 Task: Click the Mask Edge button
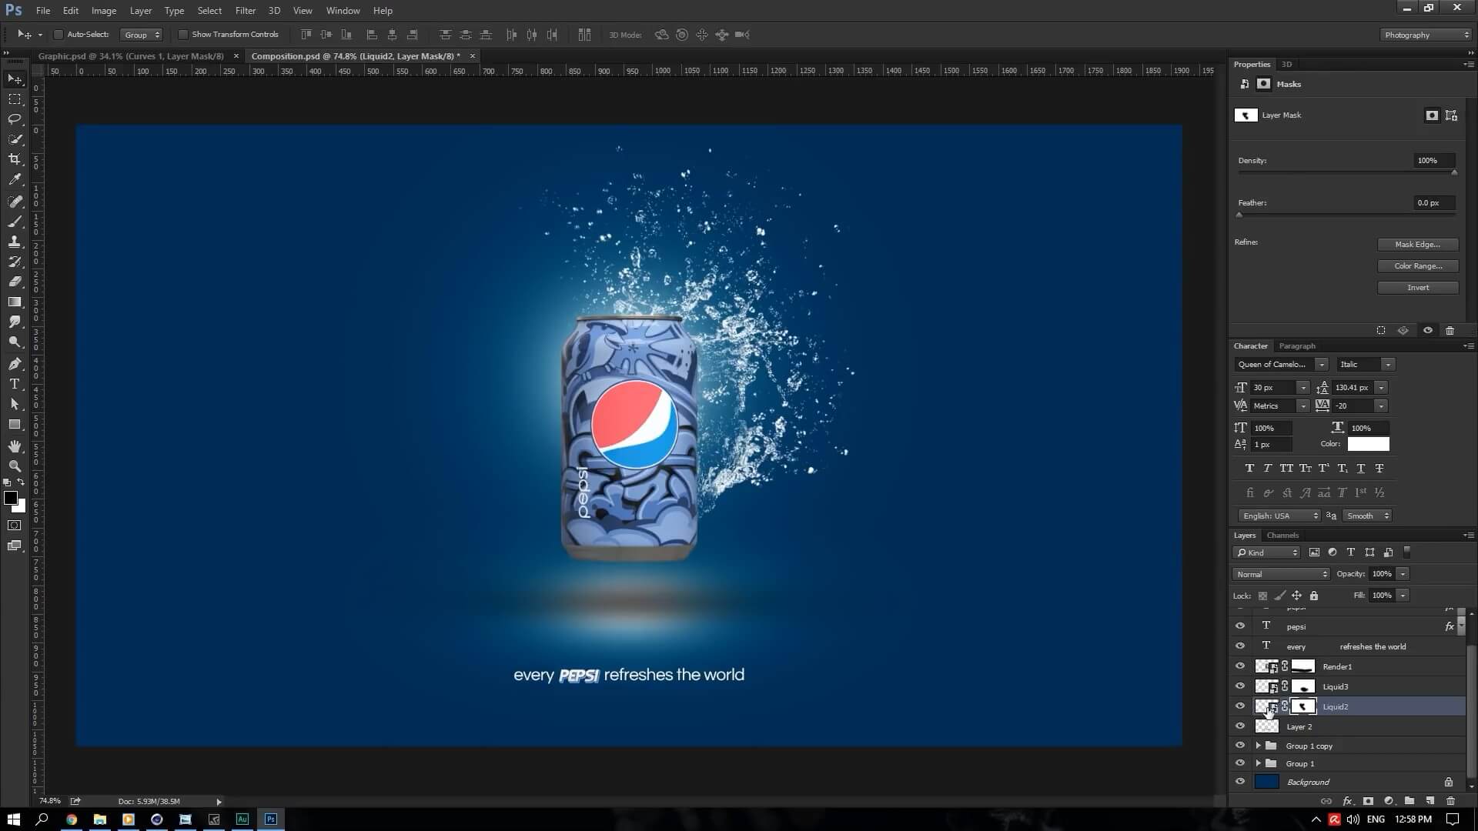tap(1417, 245)
